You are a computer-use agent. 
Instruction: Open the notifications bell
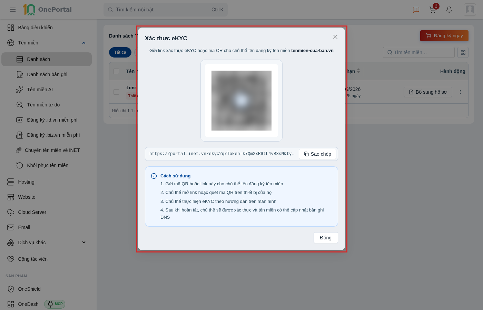(449, 10)
